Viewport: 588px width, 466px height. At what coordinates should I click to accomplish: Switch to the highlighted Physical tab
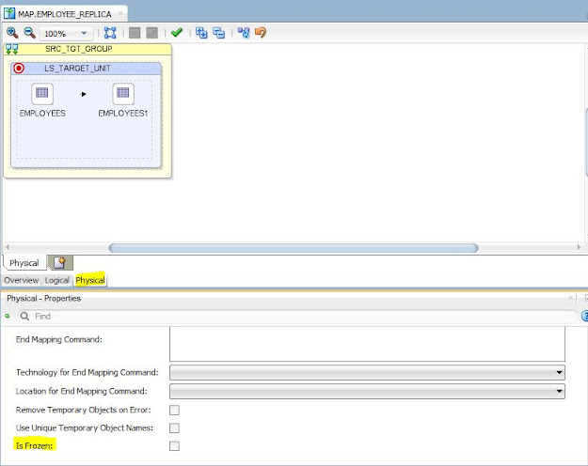pos(90,280)
